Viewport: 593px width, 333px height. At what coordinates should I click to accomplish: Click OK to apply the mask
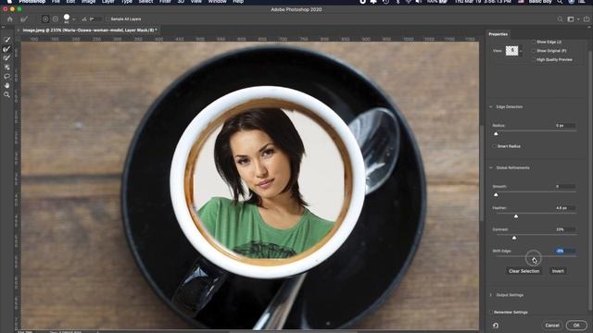tap(576, 325)
